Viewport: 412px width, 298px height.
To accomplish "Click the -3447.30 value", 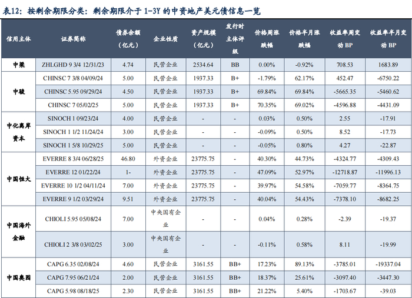I will click(388, 277).
